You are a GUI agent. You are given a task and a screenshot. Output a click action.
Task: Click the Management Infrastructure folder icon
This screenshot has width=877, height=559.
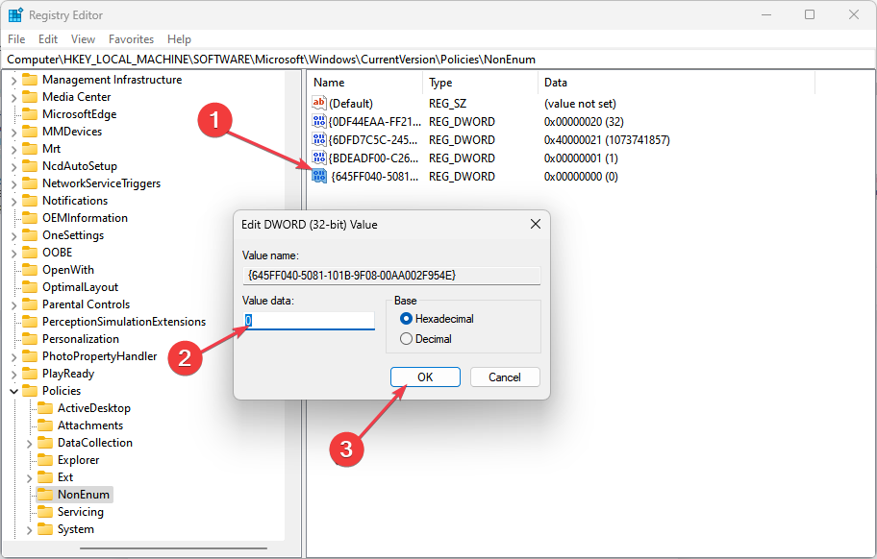(30, 80)
